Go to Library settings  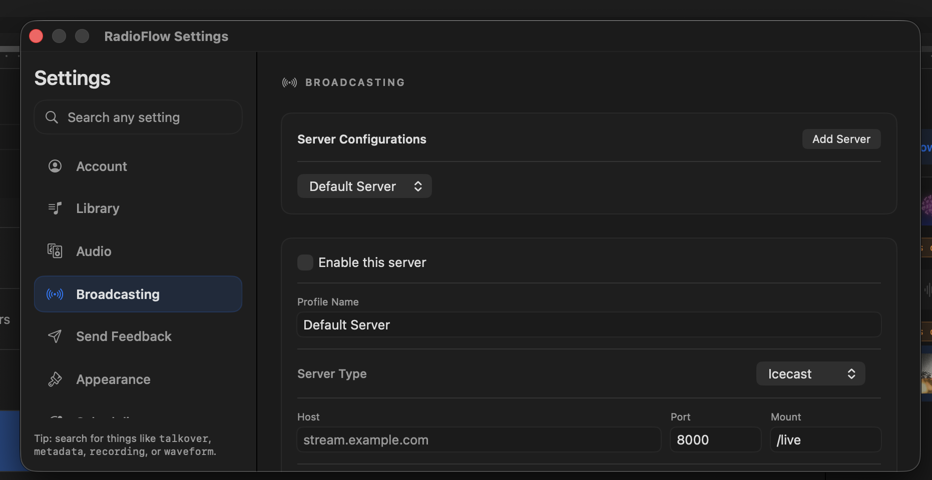click(138, 208)
